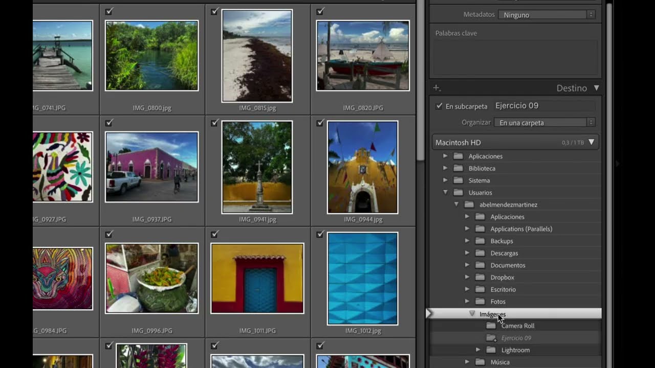Screen dimensions: 655x368
Task: Click the Aplicaciones label under abelmendezmartinez
Action: click(x=507, y=217)
